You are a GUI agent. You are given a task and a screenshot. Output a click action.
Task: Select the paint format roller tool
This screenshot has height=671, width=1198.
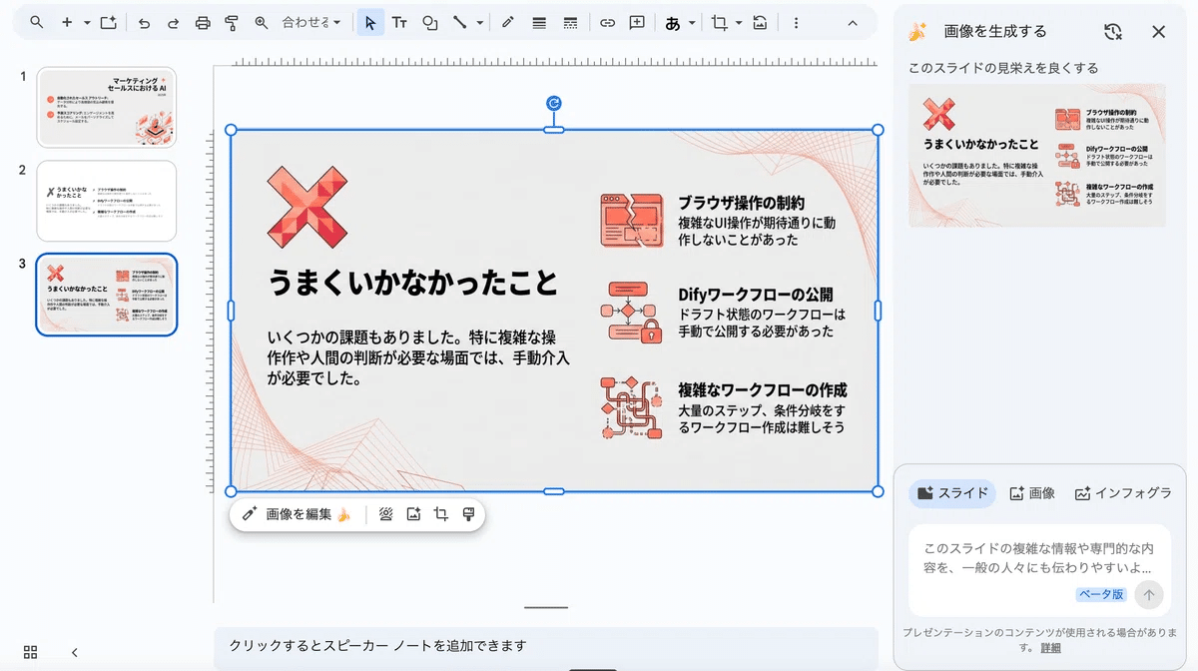click(x=232, y=23)
